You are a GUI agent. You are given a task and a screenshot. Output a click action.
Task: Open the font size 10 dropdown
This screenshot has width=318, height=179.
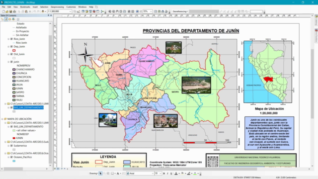160,174
